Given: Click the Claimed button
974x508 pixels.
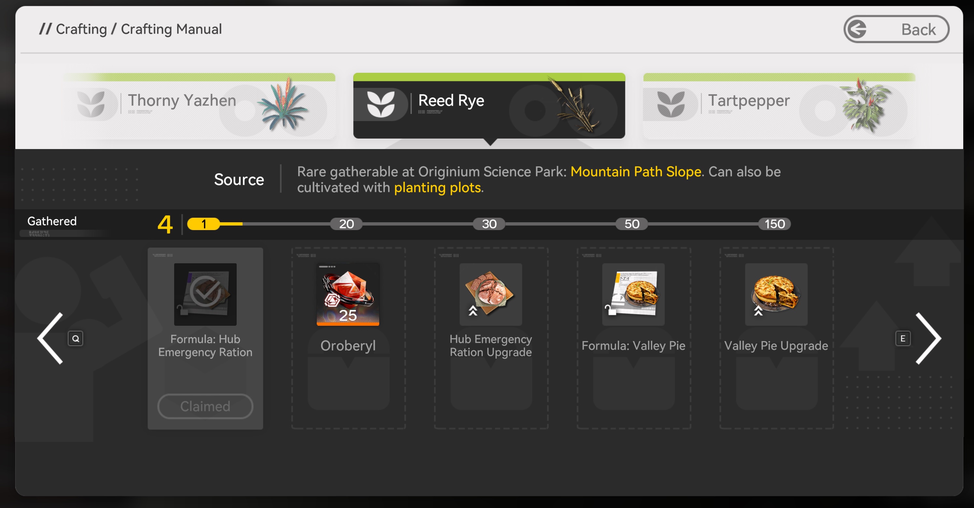Looking at the screenshot, I should point(205,406).
